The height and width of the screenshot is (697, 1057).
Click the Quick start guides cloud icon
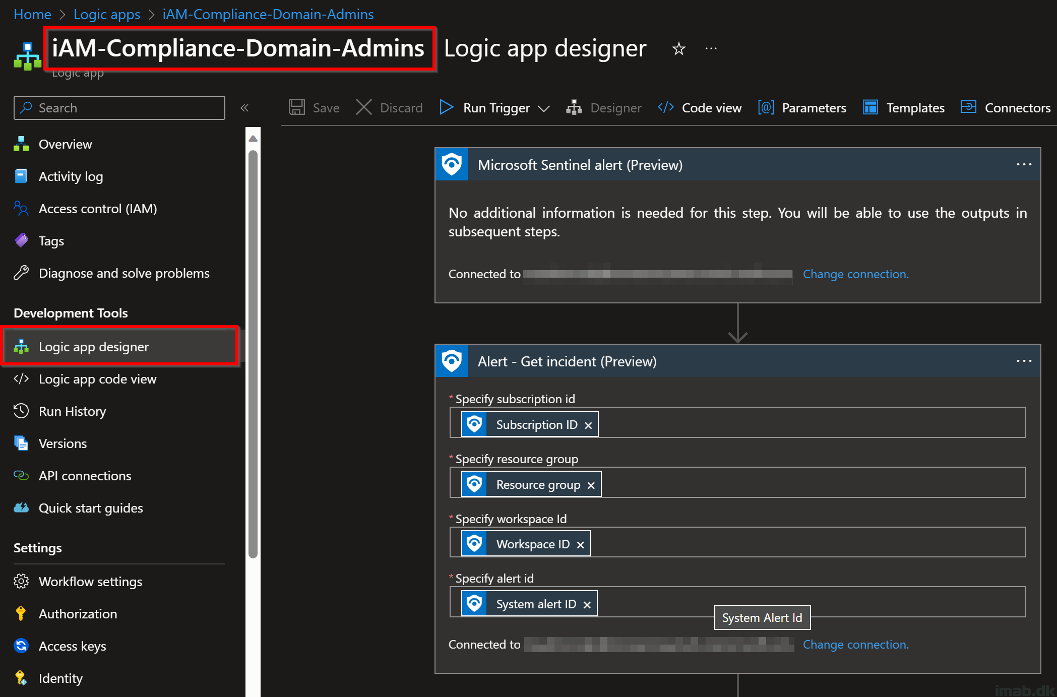(21, 508)
